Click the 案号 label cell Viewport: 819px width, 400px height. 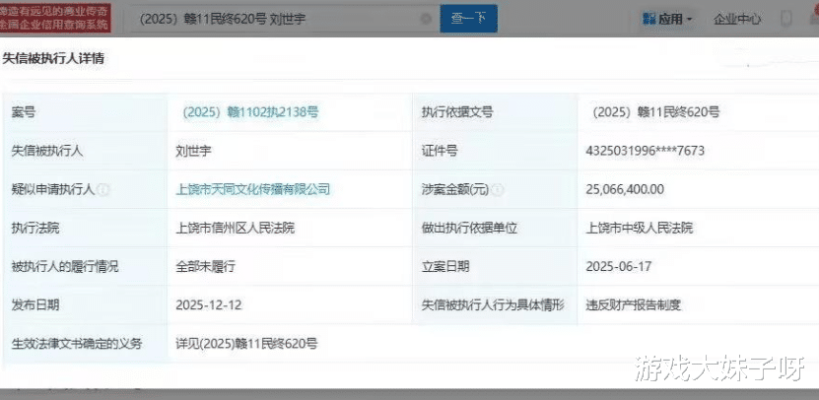click(86, 111)
